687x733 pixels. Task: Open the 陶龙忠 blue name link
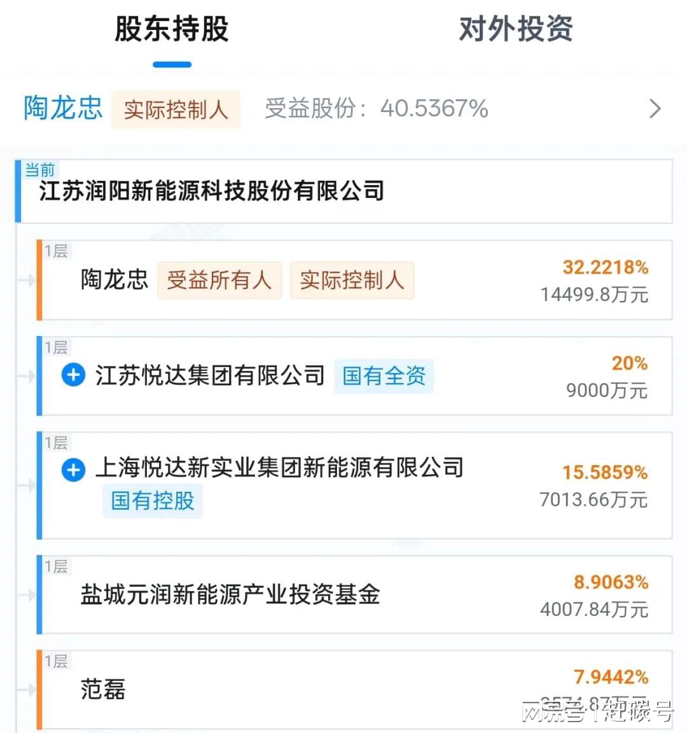63,108
